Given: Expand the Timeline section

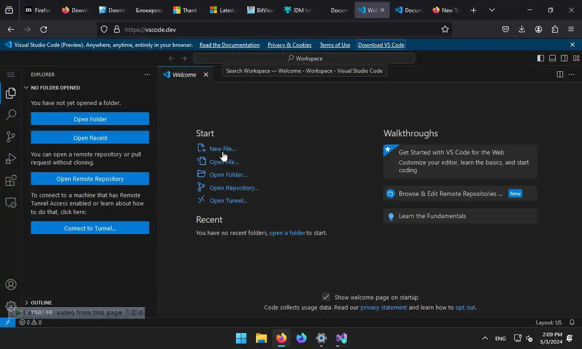Looking at the screenshot, I should coord(90,313).
